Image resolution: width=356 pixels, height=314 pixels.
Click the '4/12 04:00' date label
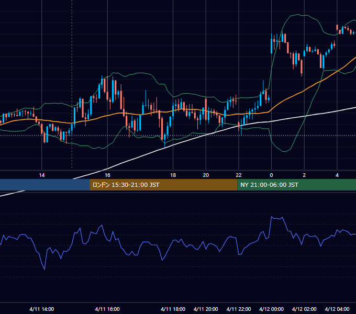[337, 309]
